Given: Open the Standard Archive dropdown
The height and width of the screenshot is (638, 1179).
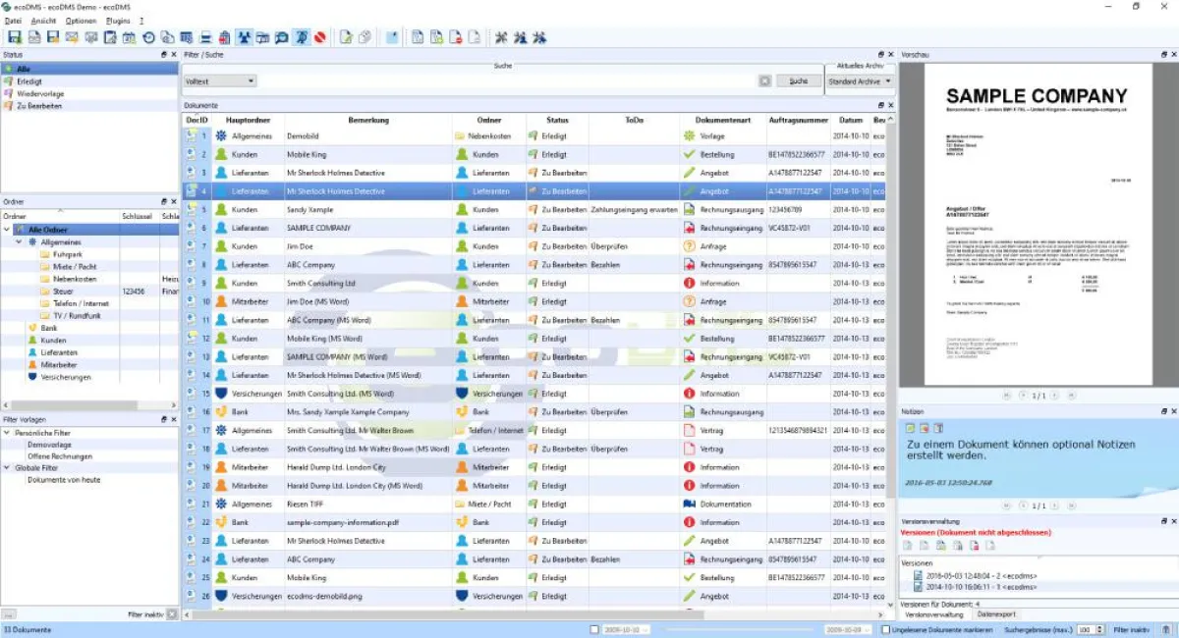Looking at the screenshot, I should coord(857,82).
